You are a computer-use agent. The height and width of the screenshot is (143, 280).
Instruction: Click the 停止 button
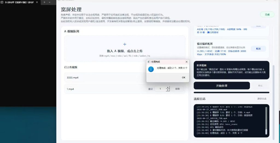pyautogui.click(x=260, y=86)
